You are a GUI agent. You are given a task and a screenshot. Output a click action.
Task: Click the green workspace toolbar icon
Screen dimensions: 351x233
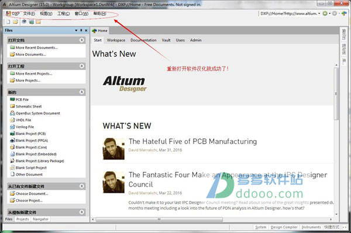tap(32, 22)
